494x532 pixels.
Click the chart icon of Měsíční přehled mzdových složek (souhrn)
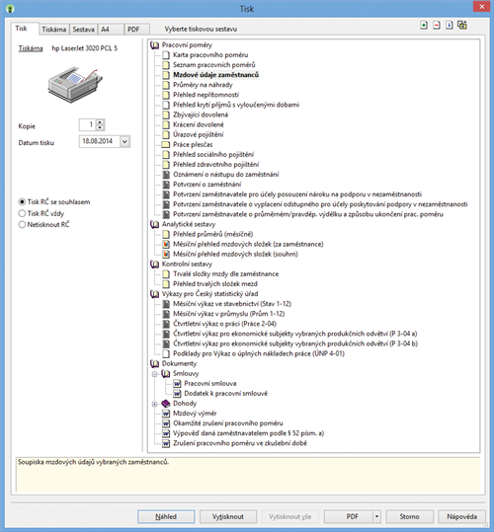(x=166, y=254)
